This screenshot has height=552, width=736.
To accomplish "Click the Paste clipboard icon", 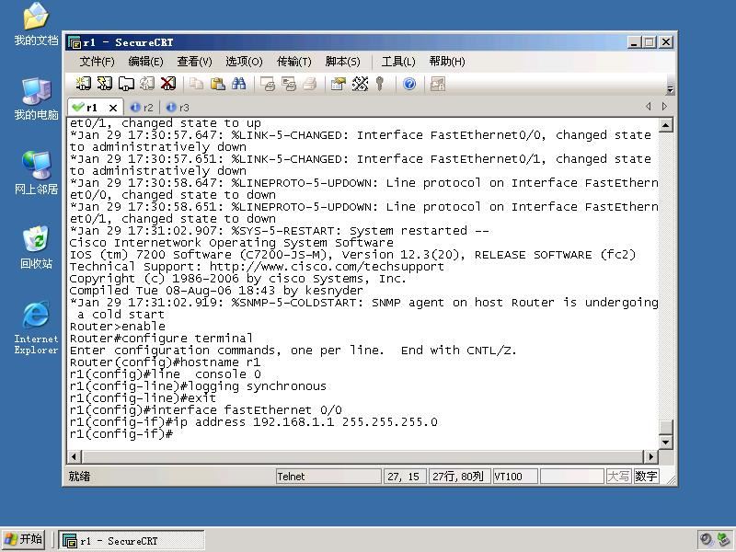I will (217, 84).
